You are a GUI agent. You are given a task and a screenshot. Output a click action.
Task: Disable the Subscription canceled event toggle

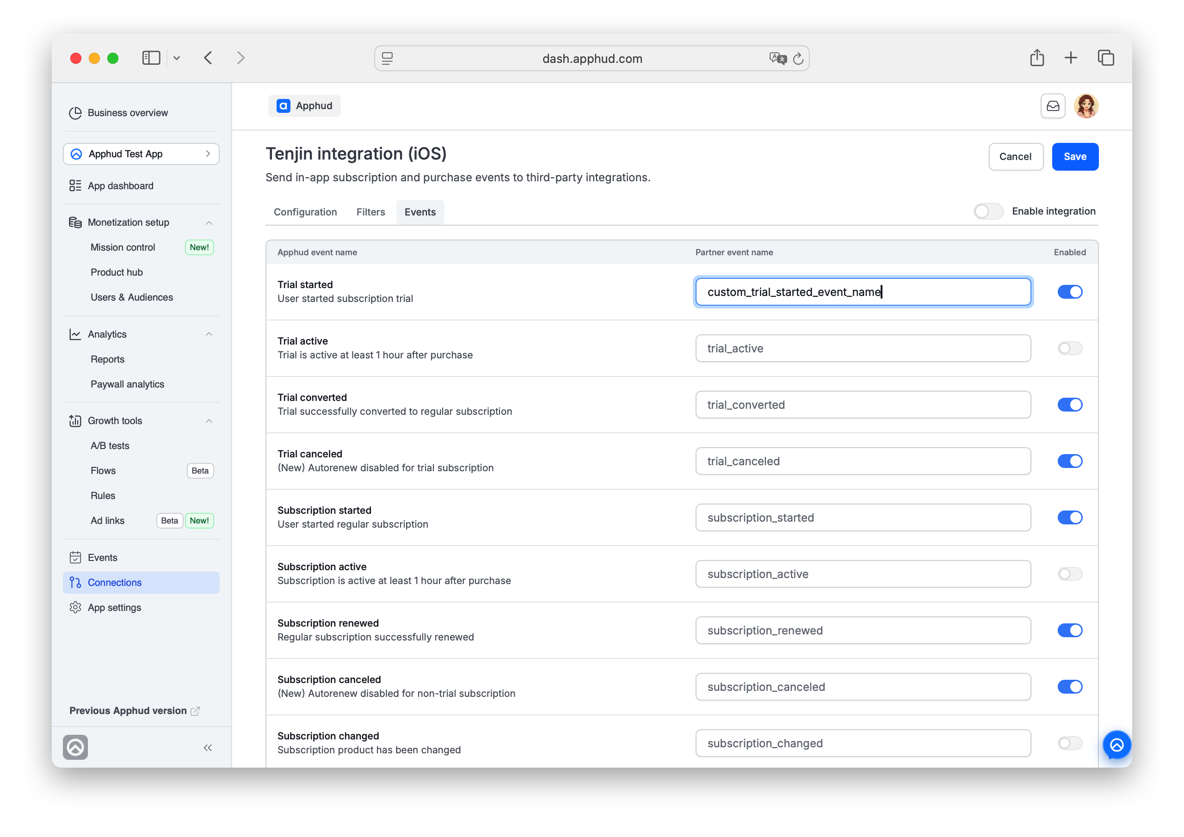tap(1069, 687)
